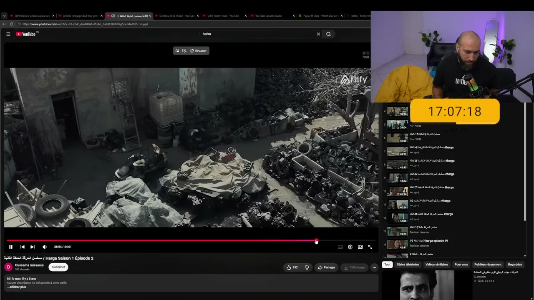
Task: Go back with the browser arrow
Action: click(x=4, y=24)
